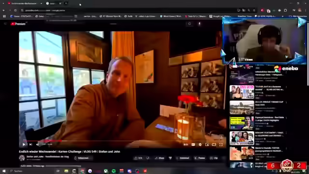The width and height of the screenshot is (309, 174).
Task: Click the Download button
Action: [183, 158]
